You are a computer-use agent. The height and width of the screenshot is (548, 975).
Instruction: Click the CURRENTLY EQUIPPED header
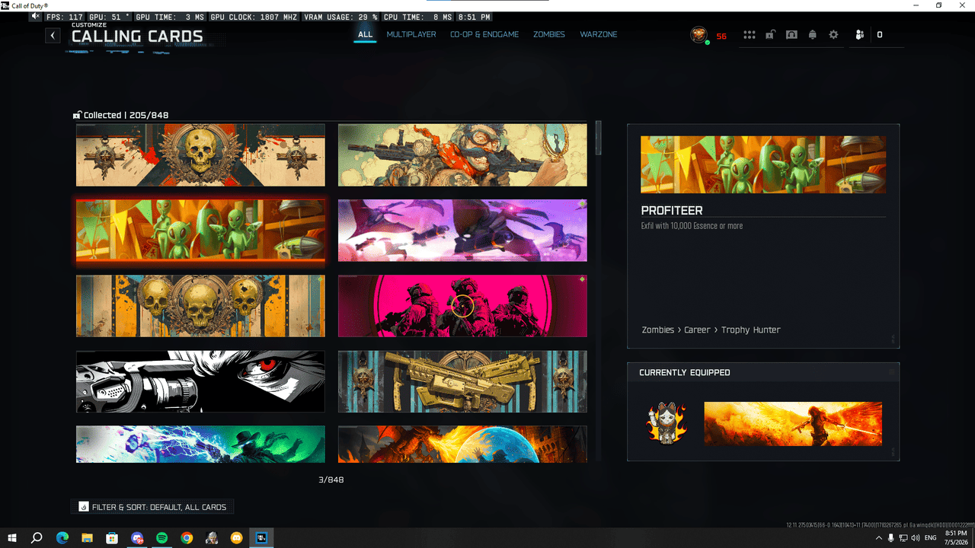685,372
